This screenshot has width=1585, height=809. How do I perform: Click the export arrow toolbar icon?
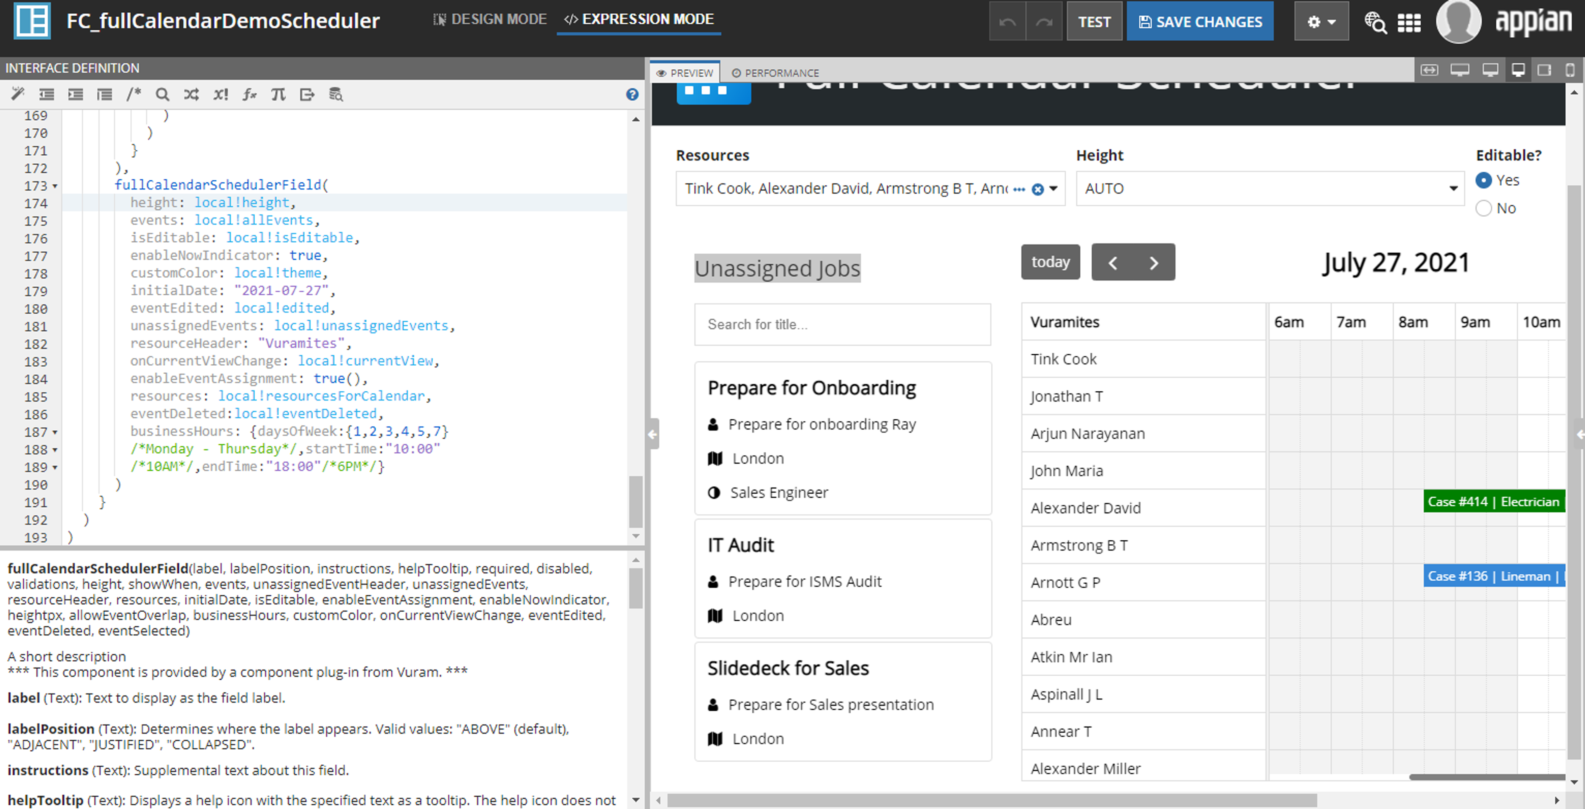[307, 94]
